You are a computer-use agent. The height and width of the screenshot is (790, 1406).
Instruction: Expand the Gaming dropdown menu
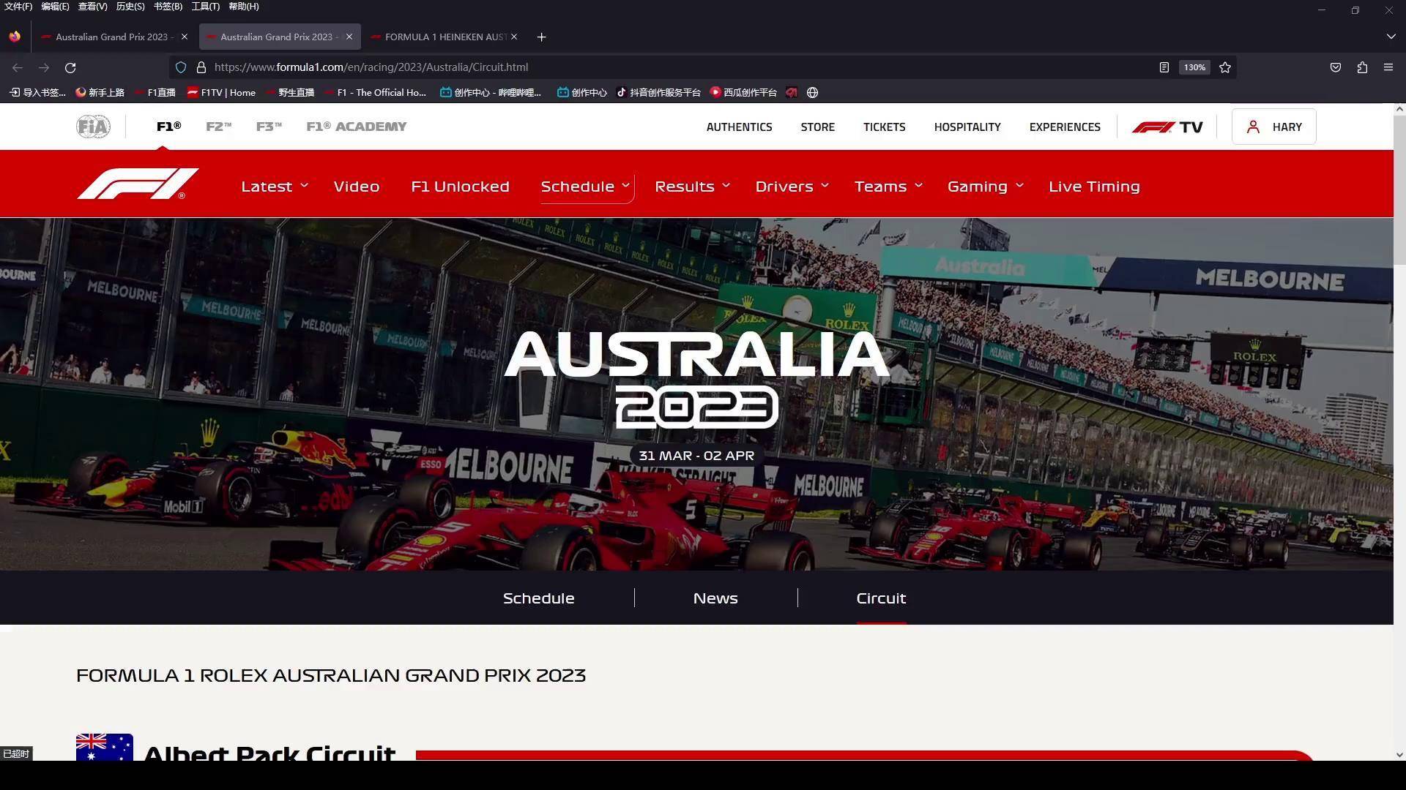pos(985,187)
